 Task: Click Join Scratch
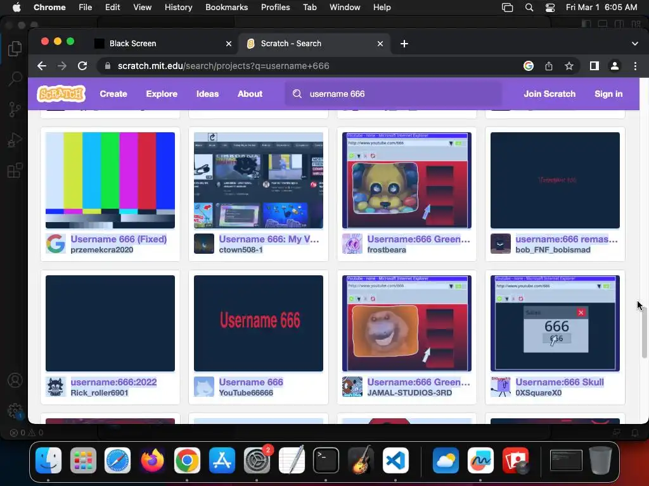pyautogui.click(x=549, y=94)
